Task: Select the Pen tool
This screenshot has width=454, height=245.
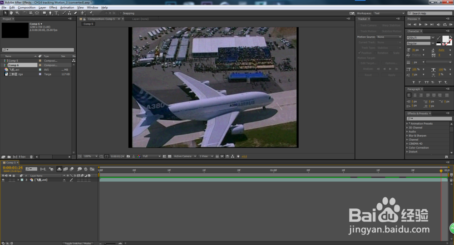Action: pos(50,13)
